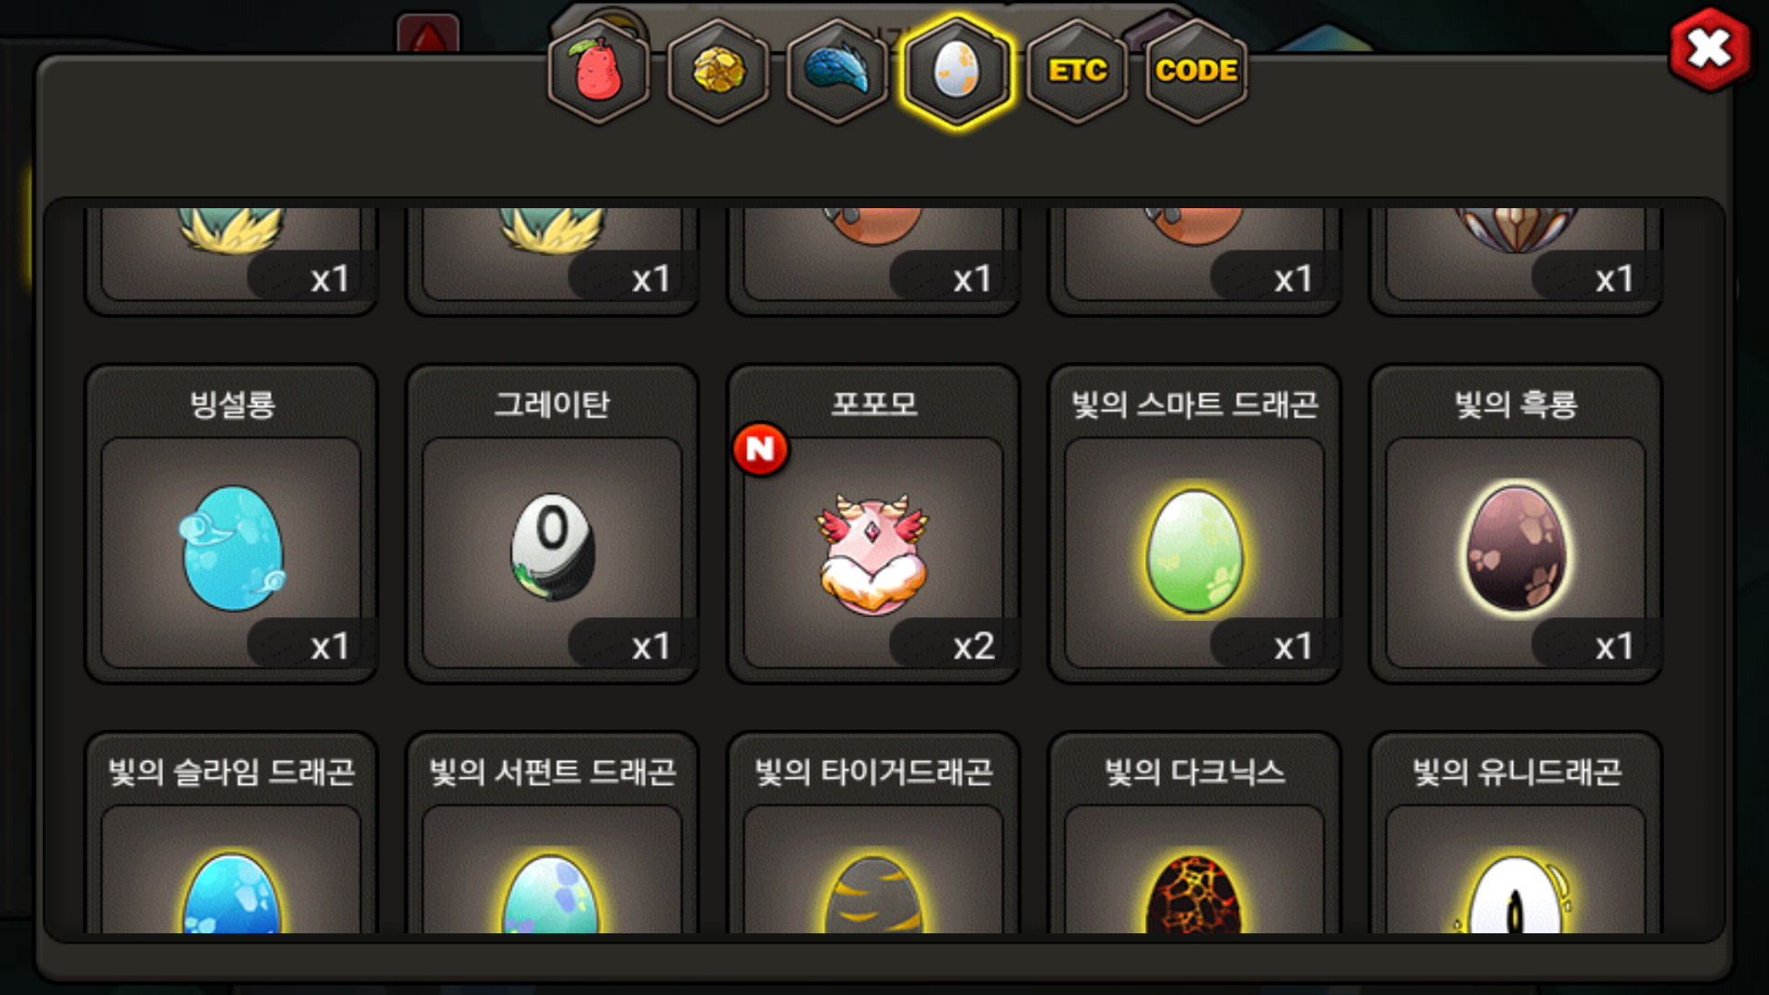Switch to the gold nugget tab

point(719,71)
